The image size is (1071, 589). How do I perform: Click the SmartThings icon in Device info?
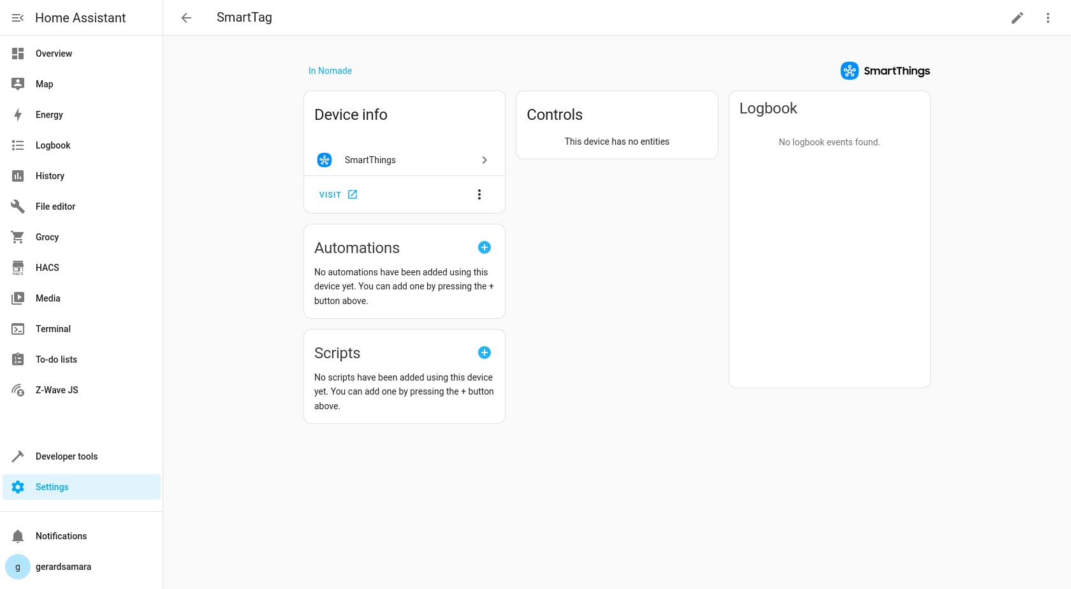click(x=324, y=160)
